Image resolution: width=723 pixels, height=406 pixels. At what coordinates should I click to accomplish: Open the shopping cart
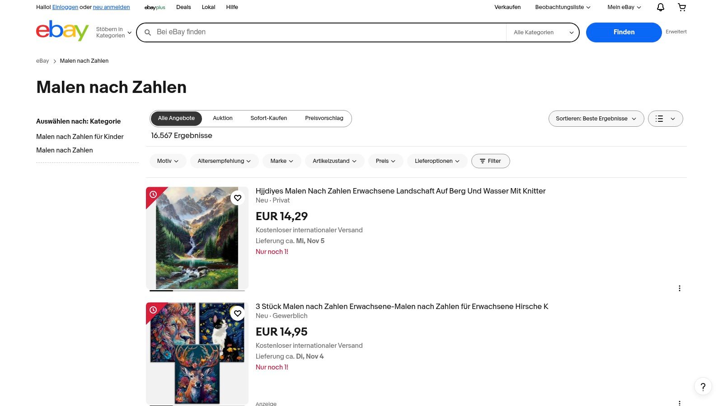pos(681,7)
